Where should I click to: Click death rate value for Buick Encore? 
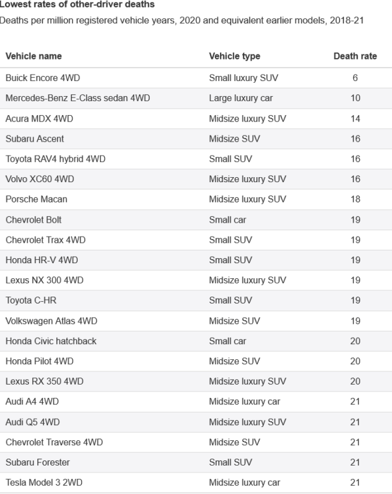355,78
